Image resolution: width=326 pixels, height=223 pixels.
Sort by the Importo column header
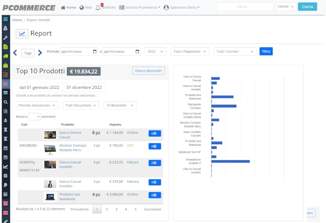(x=115, y=124)
